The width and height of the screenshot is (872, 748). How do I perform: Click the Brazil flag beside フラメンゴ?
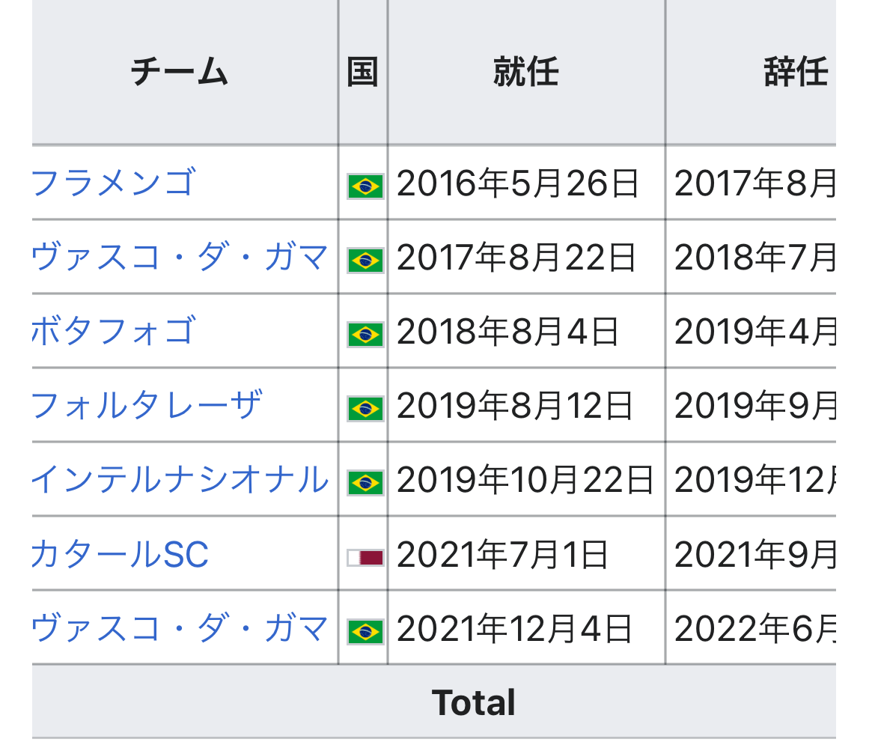[x=365, y=186]
